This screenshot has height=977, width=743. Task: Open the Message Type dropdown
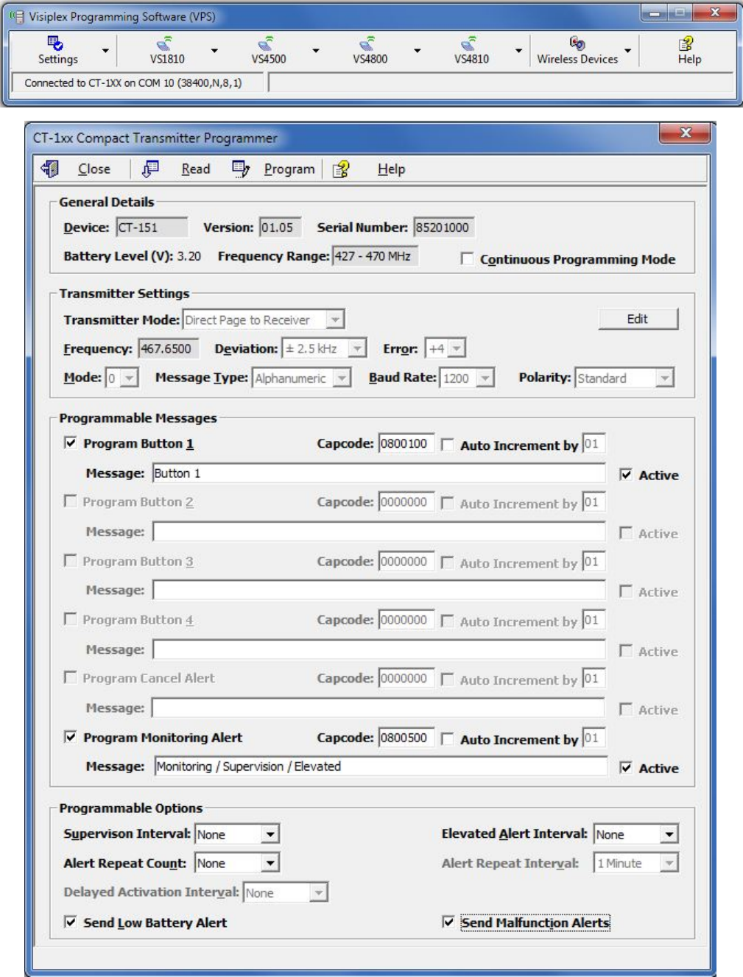[x=341, y=378]
